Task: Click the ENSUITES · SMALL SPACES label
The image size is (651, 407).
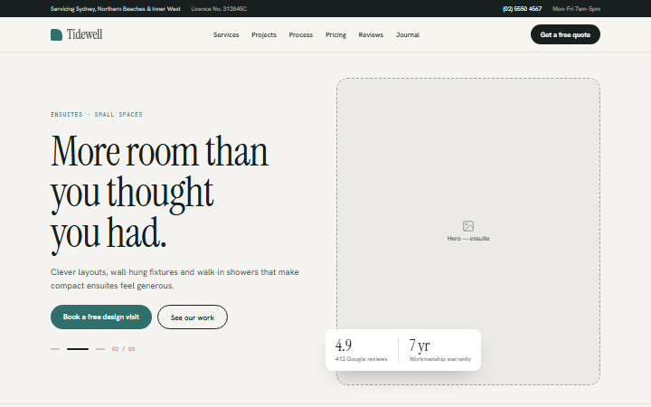Action: click(x=97, y=115)
